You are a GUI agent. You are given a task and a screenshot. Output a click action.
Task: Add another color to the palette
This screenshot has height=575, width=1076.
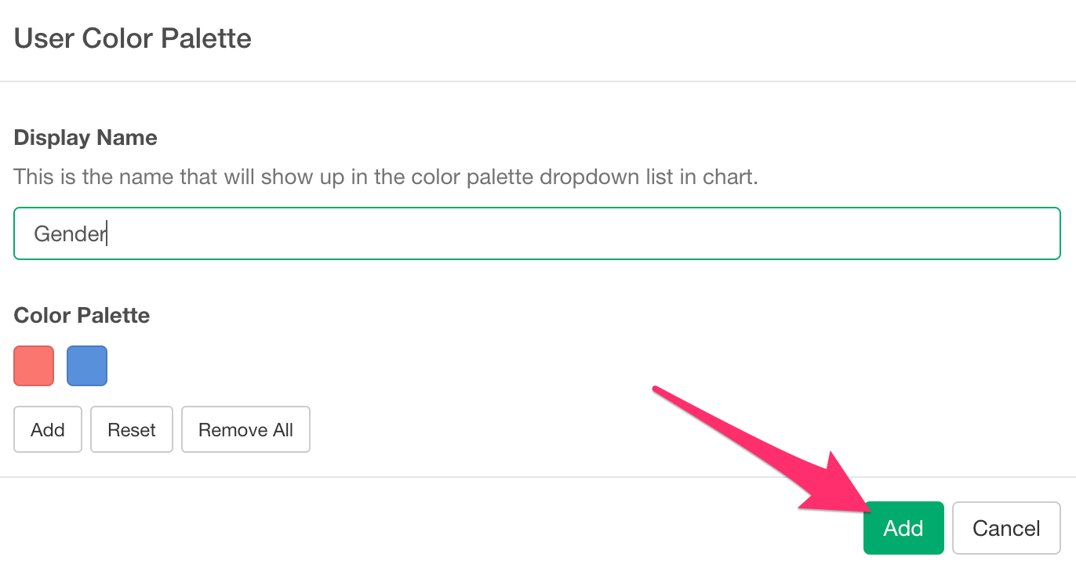click(48, 429)
